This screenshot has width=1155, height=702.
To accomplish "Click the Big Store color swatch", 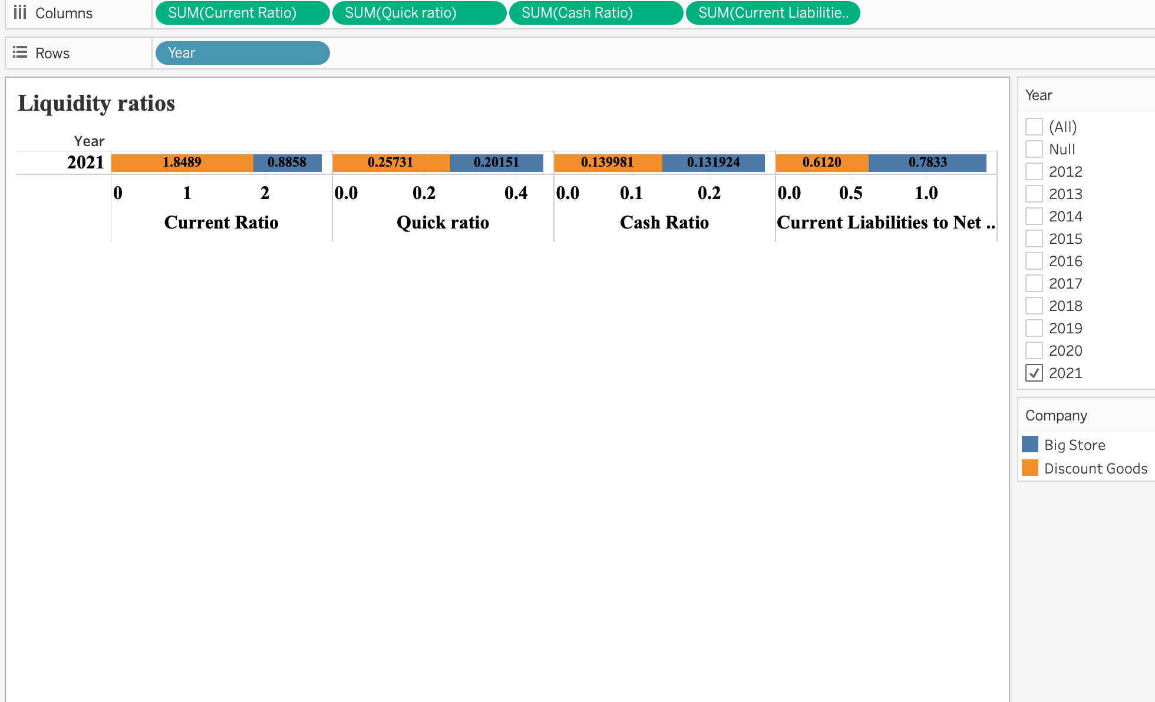I will [x=1030, y=444].
